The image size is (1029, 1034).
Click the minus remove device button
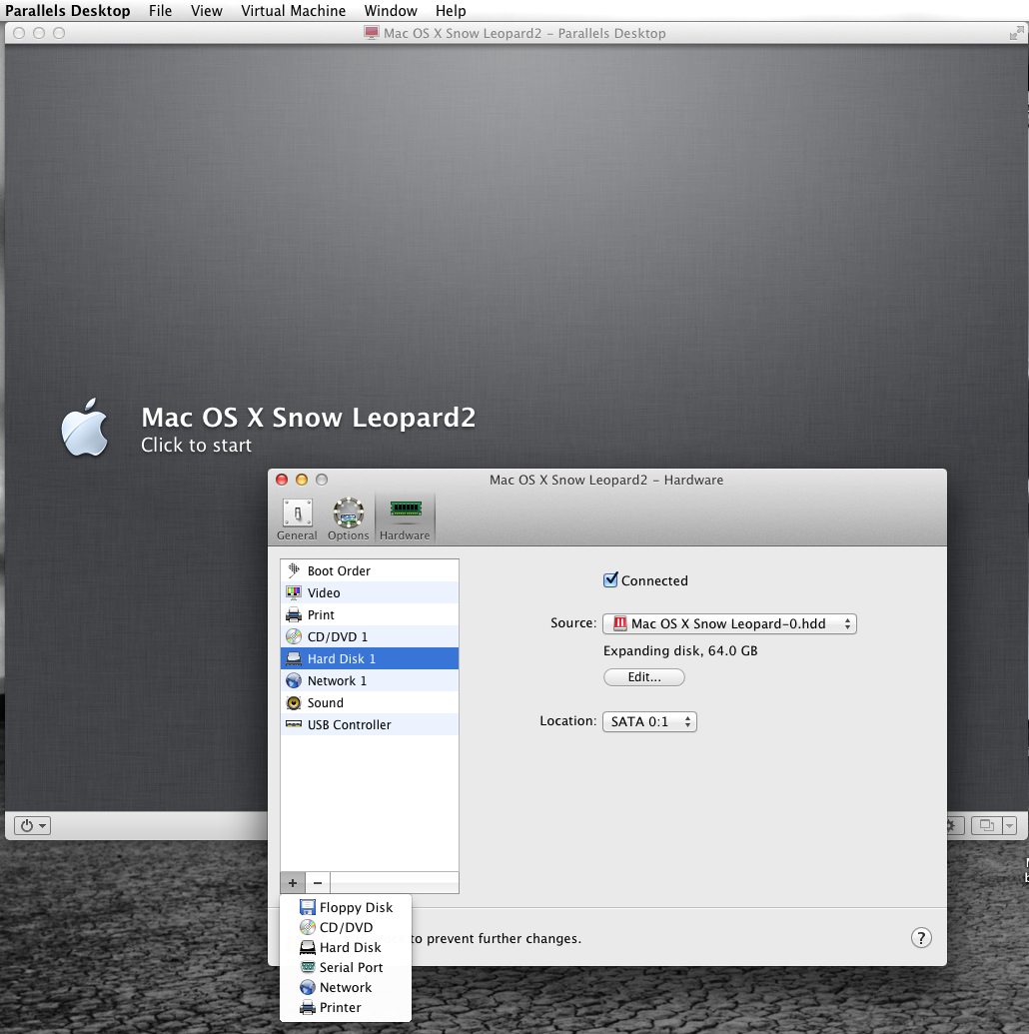coord(318,883)
